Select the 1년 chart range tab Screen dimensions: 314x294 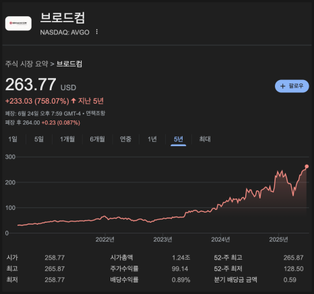click(152, 139)
